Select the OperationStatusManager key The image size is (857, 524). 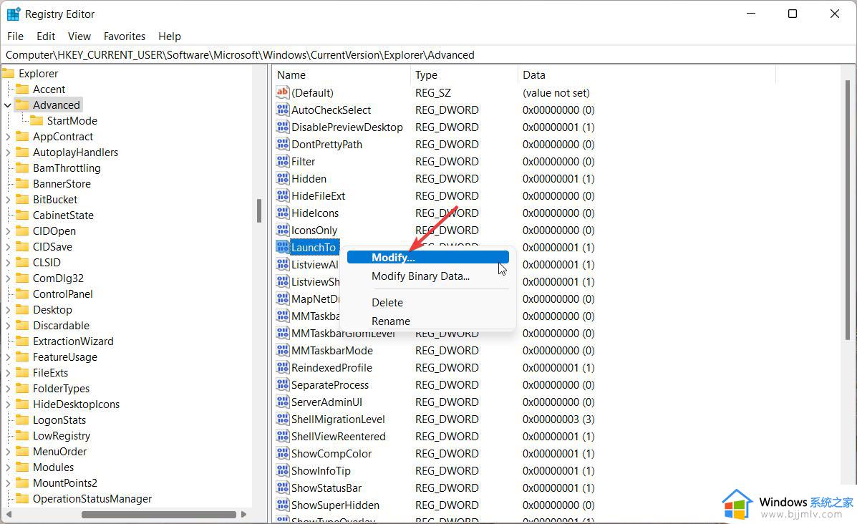92,499
